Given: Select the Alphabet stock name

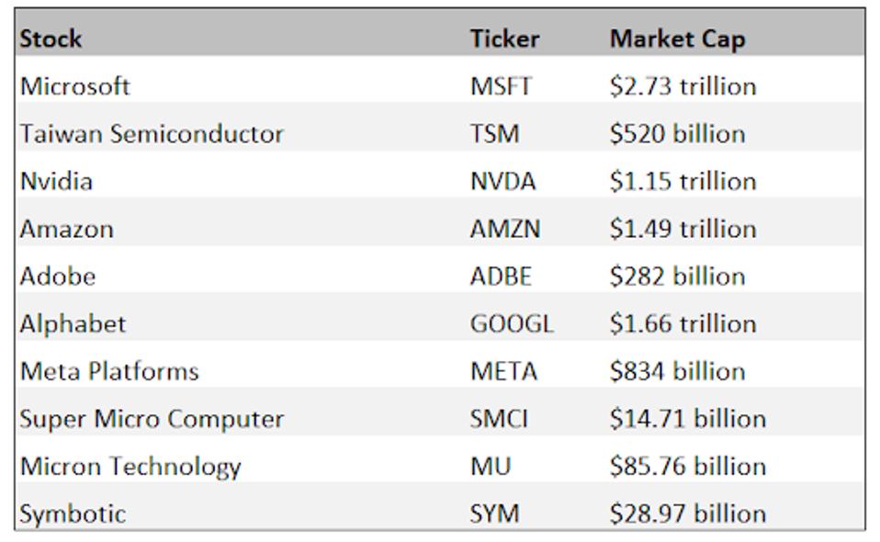Looking at the screenshot, I should coord(73,324).
